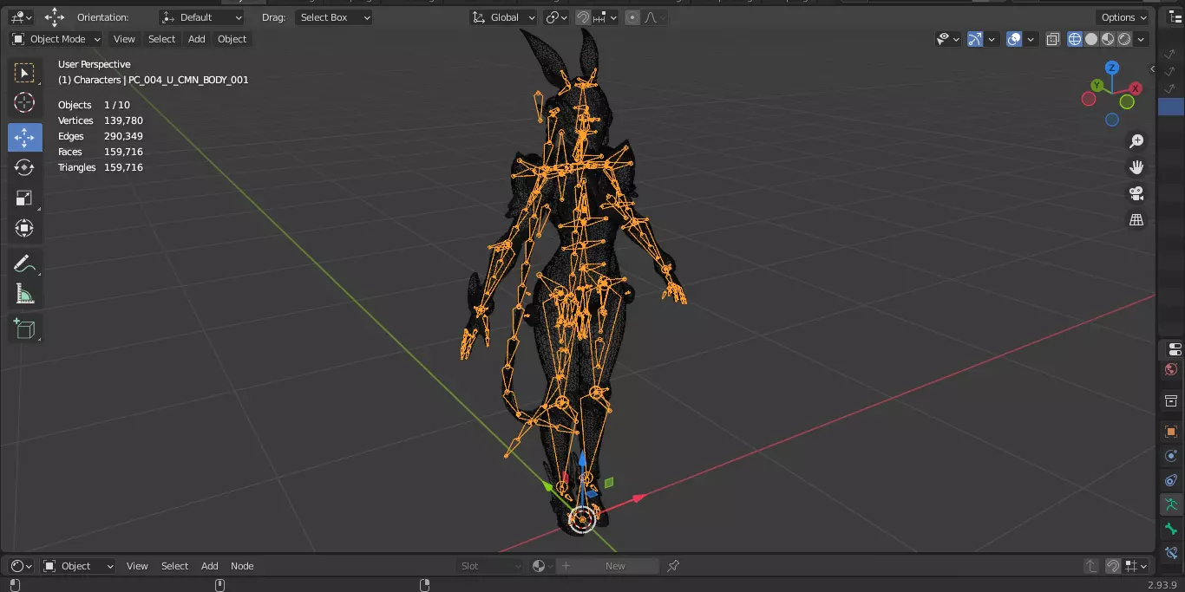Open the Armature data properties icon
Viewport: 1185px width, 592px height.
click(1171, 504)
